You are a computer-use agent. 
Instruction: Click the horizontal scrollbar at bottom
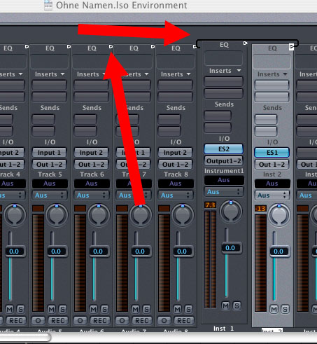click(25, 337)
